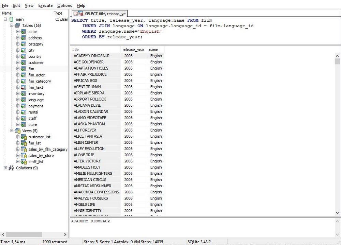Open the Options menu
341x245 pixels.
point(64,5)
